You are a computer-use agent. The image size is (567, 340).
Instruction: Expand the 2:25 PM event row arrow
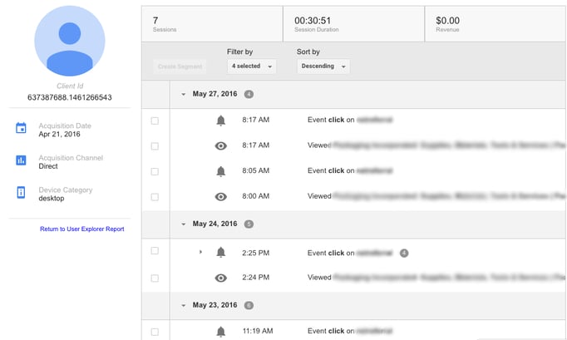click(200, 252)
